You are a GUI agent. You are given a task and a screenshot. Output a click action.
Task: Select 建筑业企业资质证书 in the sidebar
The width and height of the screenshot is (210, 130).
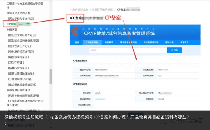pos(18,13)
